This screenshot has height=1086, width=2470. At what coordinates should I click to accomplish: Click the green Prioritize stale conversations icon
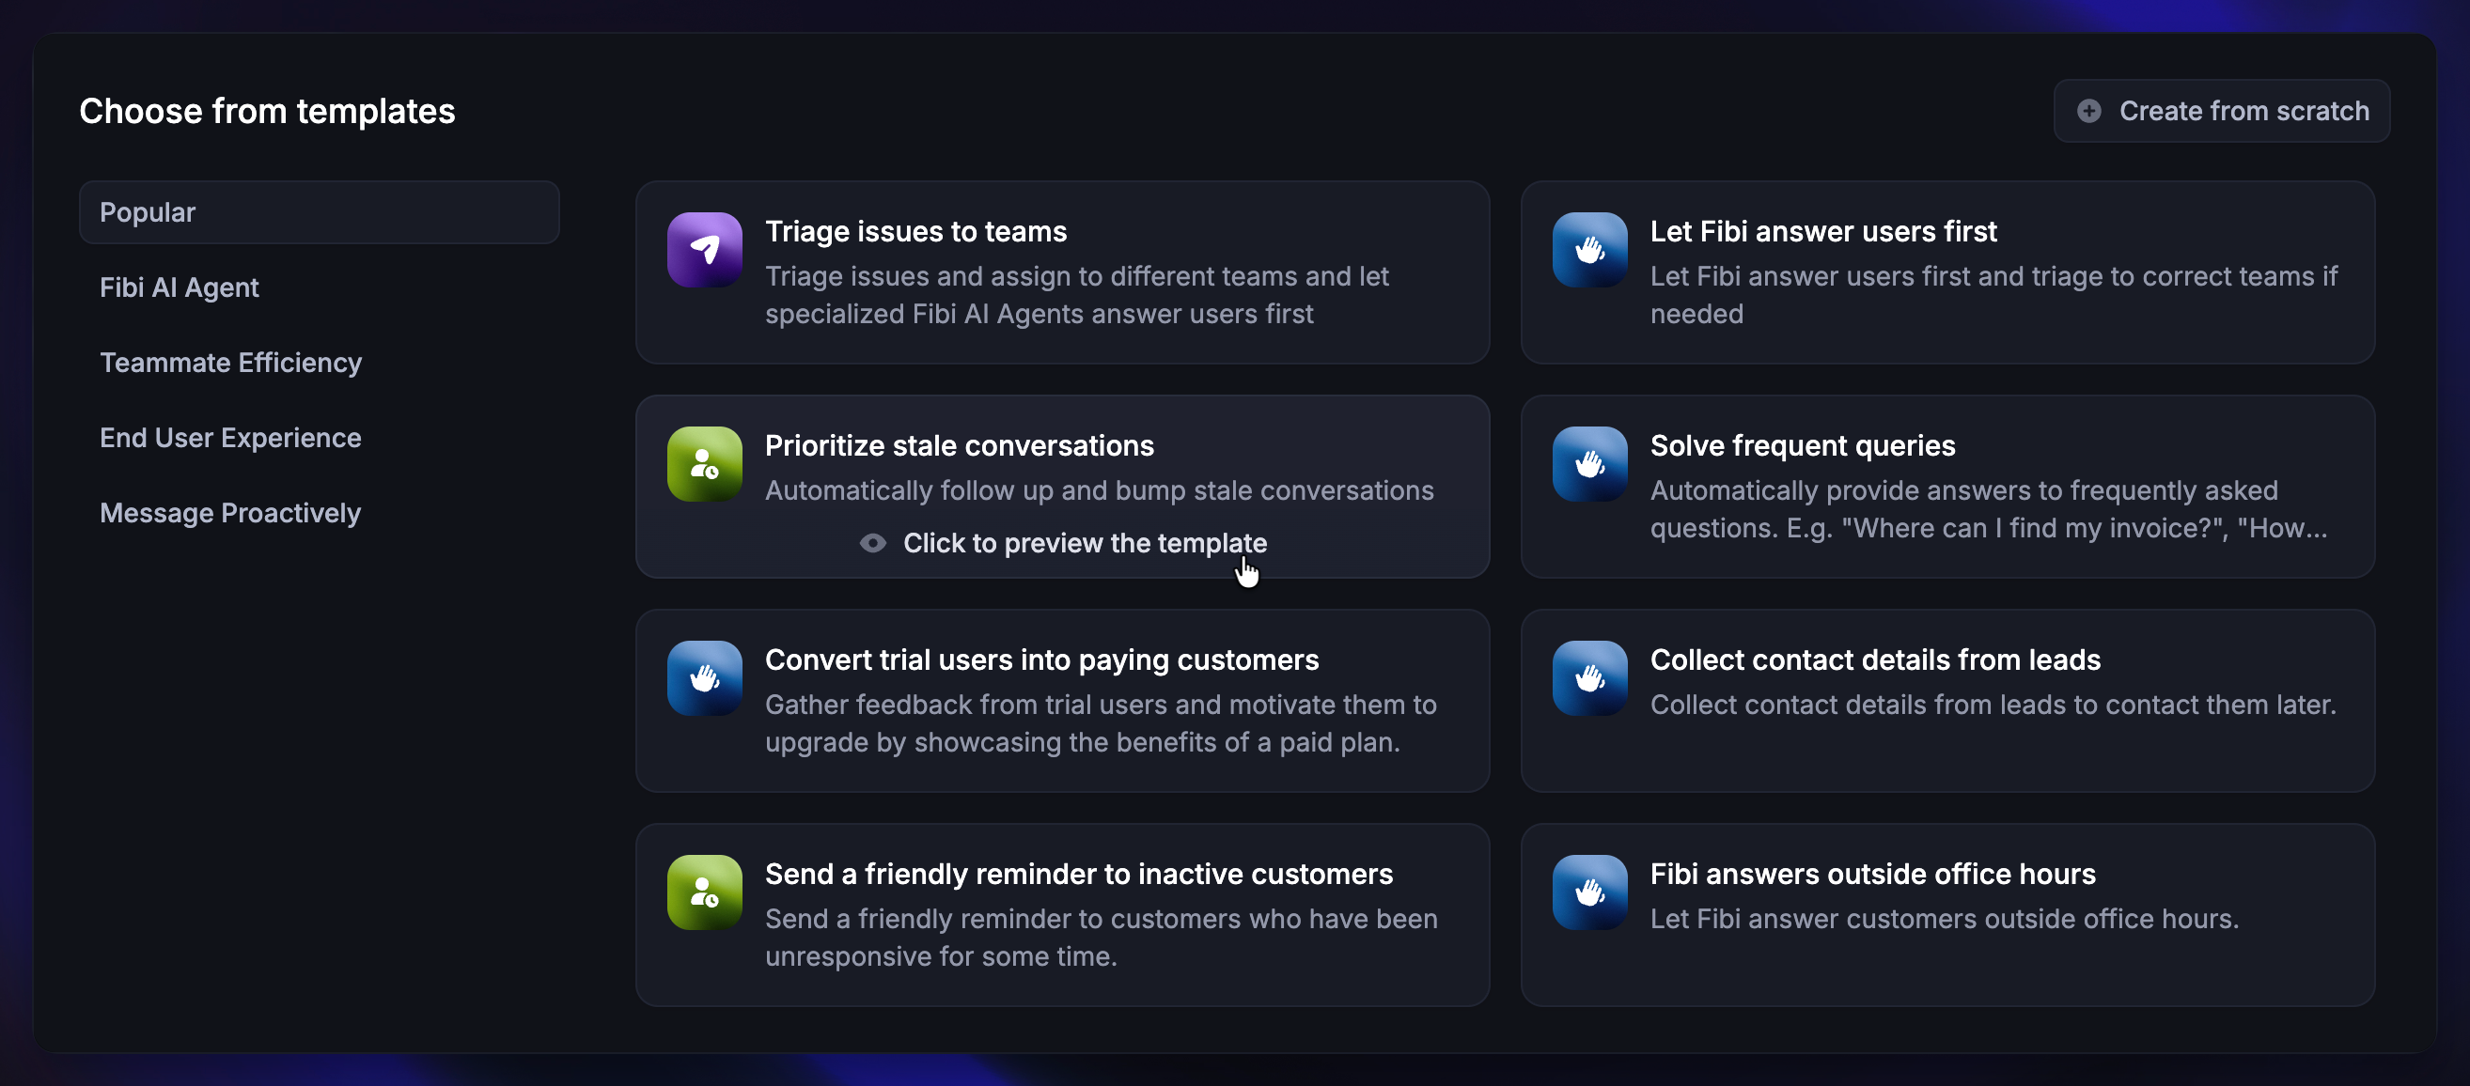pos(705,464)
